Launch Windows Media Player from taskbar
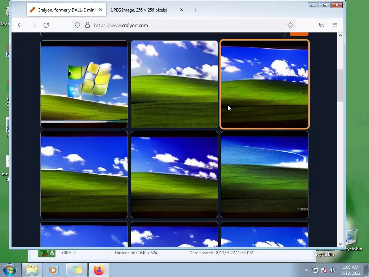Viewport: 369px width, 277px height. [54, 270]
